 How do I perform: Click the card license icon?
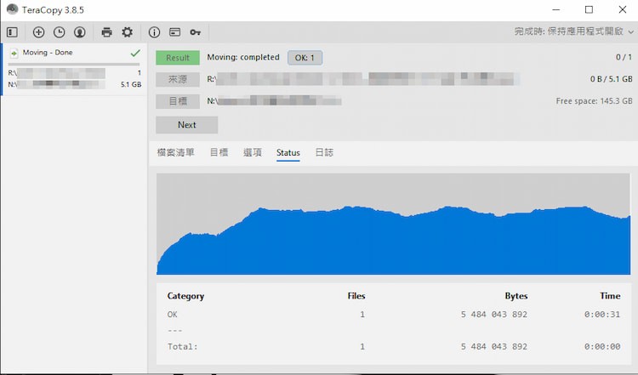[x=175, y=32]
